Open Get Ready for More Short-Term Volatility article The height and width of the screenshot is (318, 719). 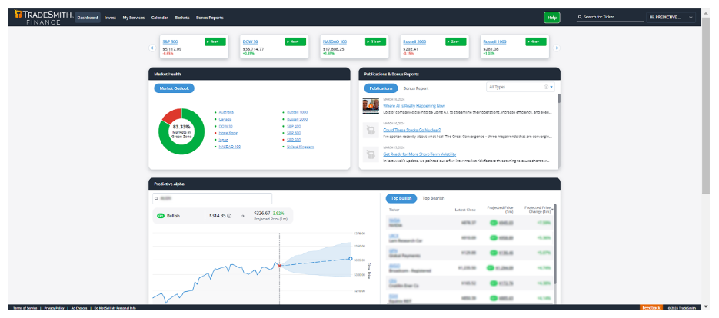click(420, 154)
